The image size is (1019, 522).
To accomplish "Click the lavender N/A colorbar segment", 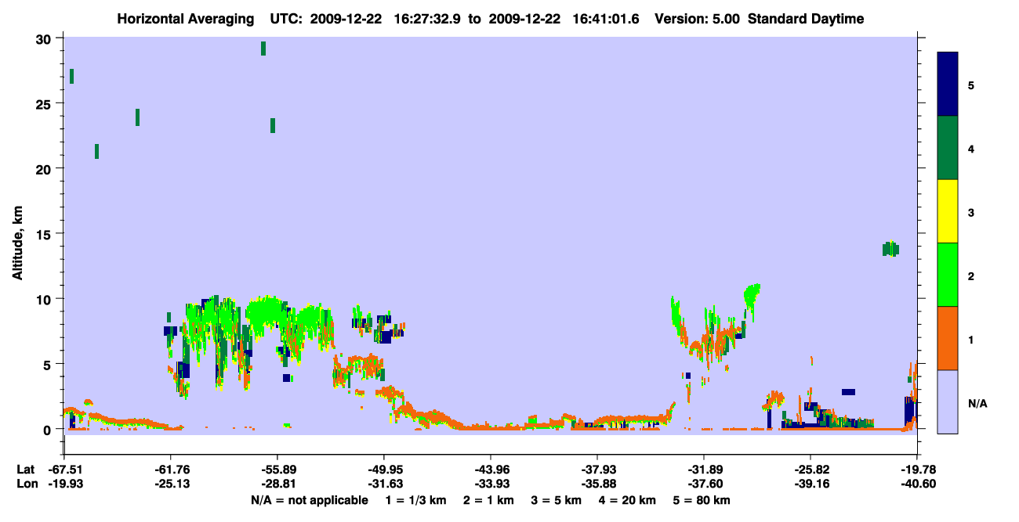I will tap(948, 401).
